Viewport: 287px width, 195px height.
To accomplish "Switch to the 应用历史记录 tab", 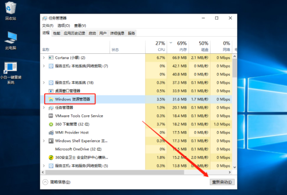I will [x=74, y=33].
